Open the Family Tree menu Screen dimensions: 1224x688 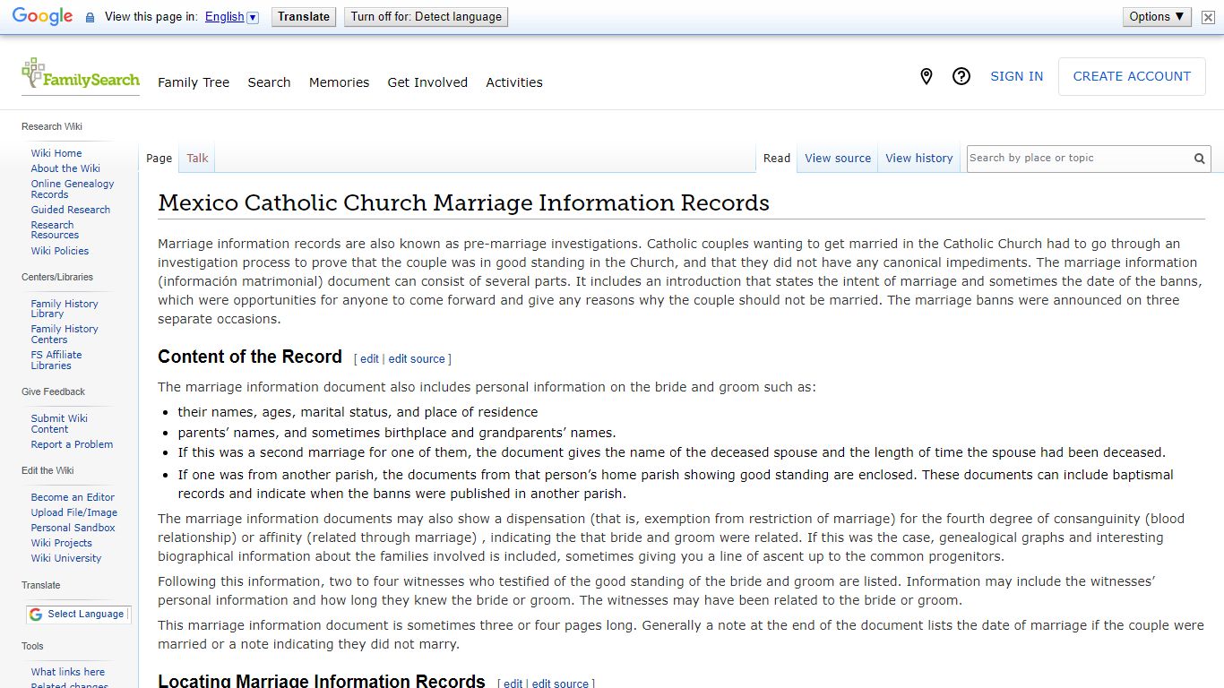click(x=194, y=82)
